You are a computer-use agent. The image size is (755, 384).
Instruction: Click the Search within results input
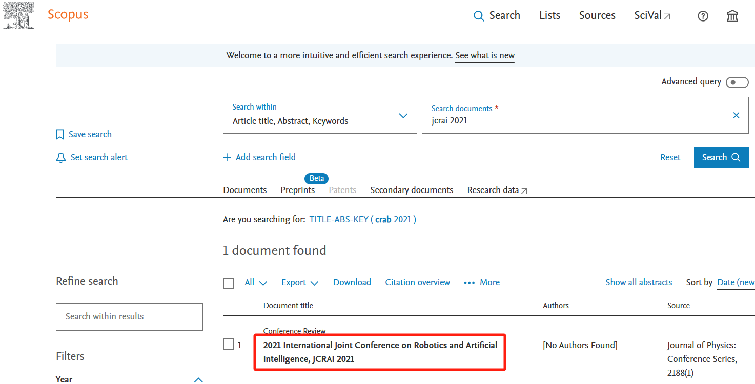pos(129,316)
